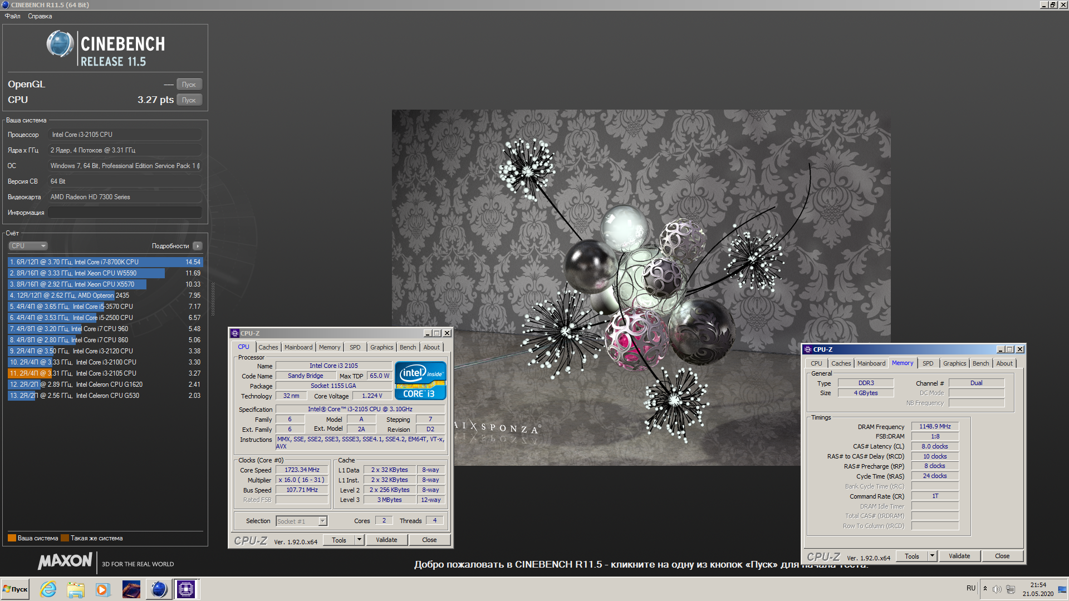Switch to Bench tab in left CPU-Z
Screen dimensions: 1069x601
(x=408, y=347)
